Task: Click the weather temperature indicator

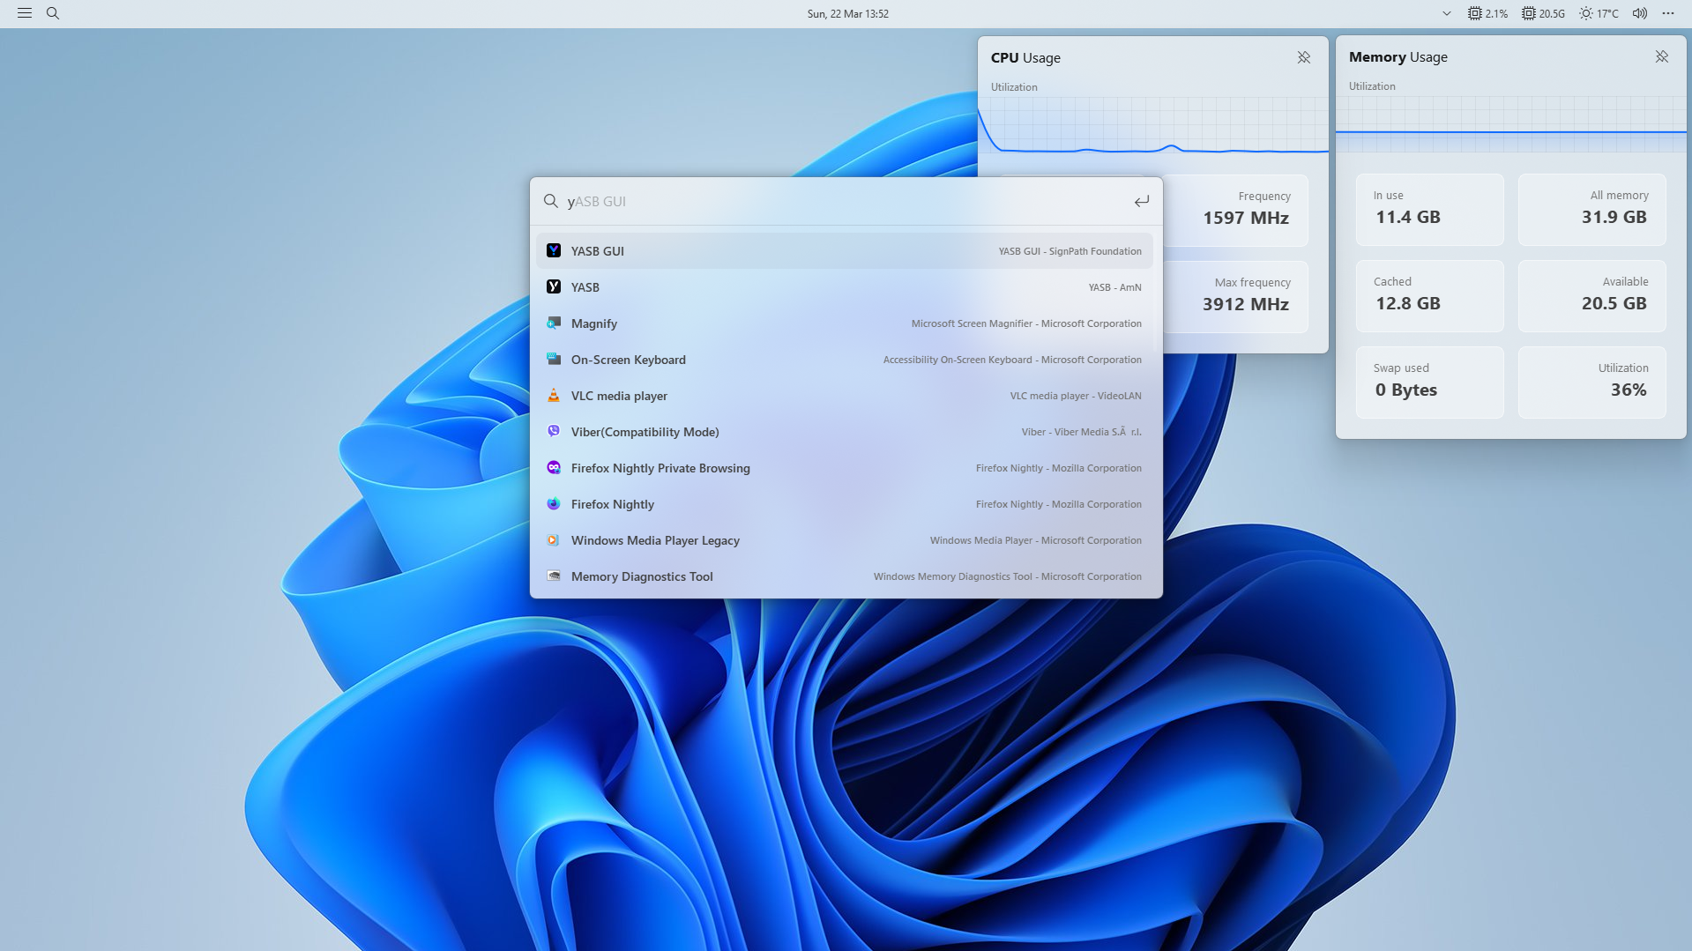Action: click(1599, 13)
